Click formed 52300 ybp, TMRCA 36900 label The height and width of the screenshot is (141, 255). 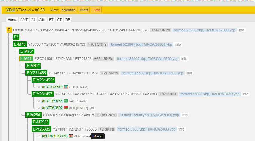[x=141, y=44]
